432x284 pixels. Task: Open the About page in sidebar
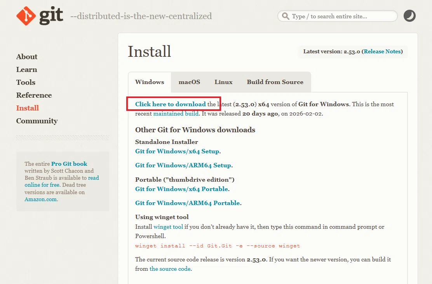tap(27, 56)
